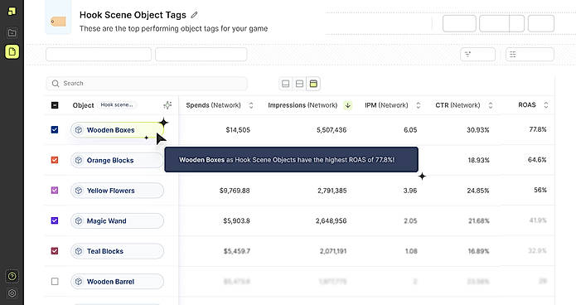Open the Hook scene dropdown chip

[117, 105]
